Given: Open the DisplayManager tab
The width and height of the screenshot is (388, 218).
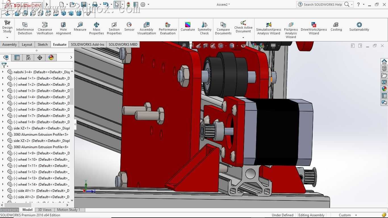Looking at the screenshot, I should pyautogui.click(x=51, y=58).
